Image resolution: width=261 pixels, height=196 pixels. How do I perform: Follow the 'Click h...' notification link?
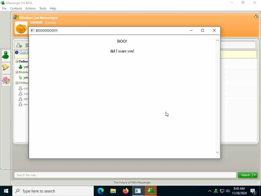point(24,53)
